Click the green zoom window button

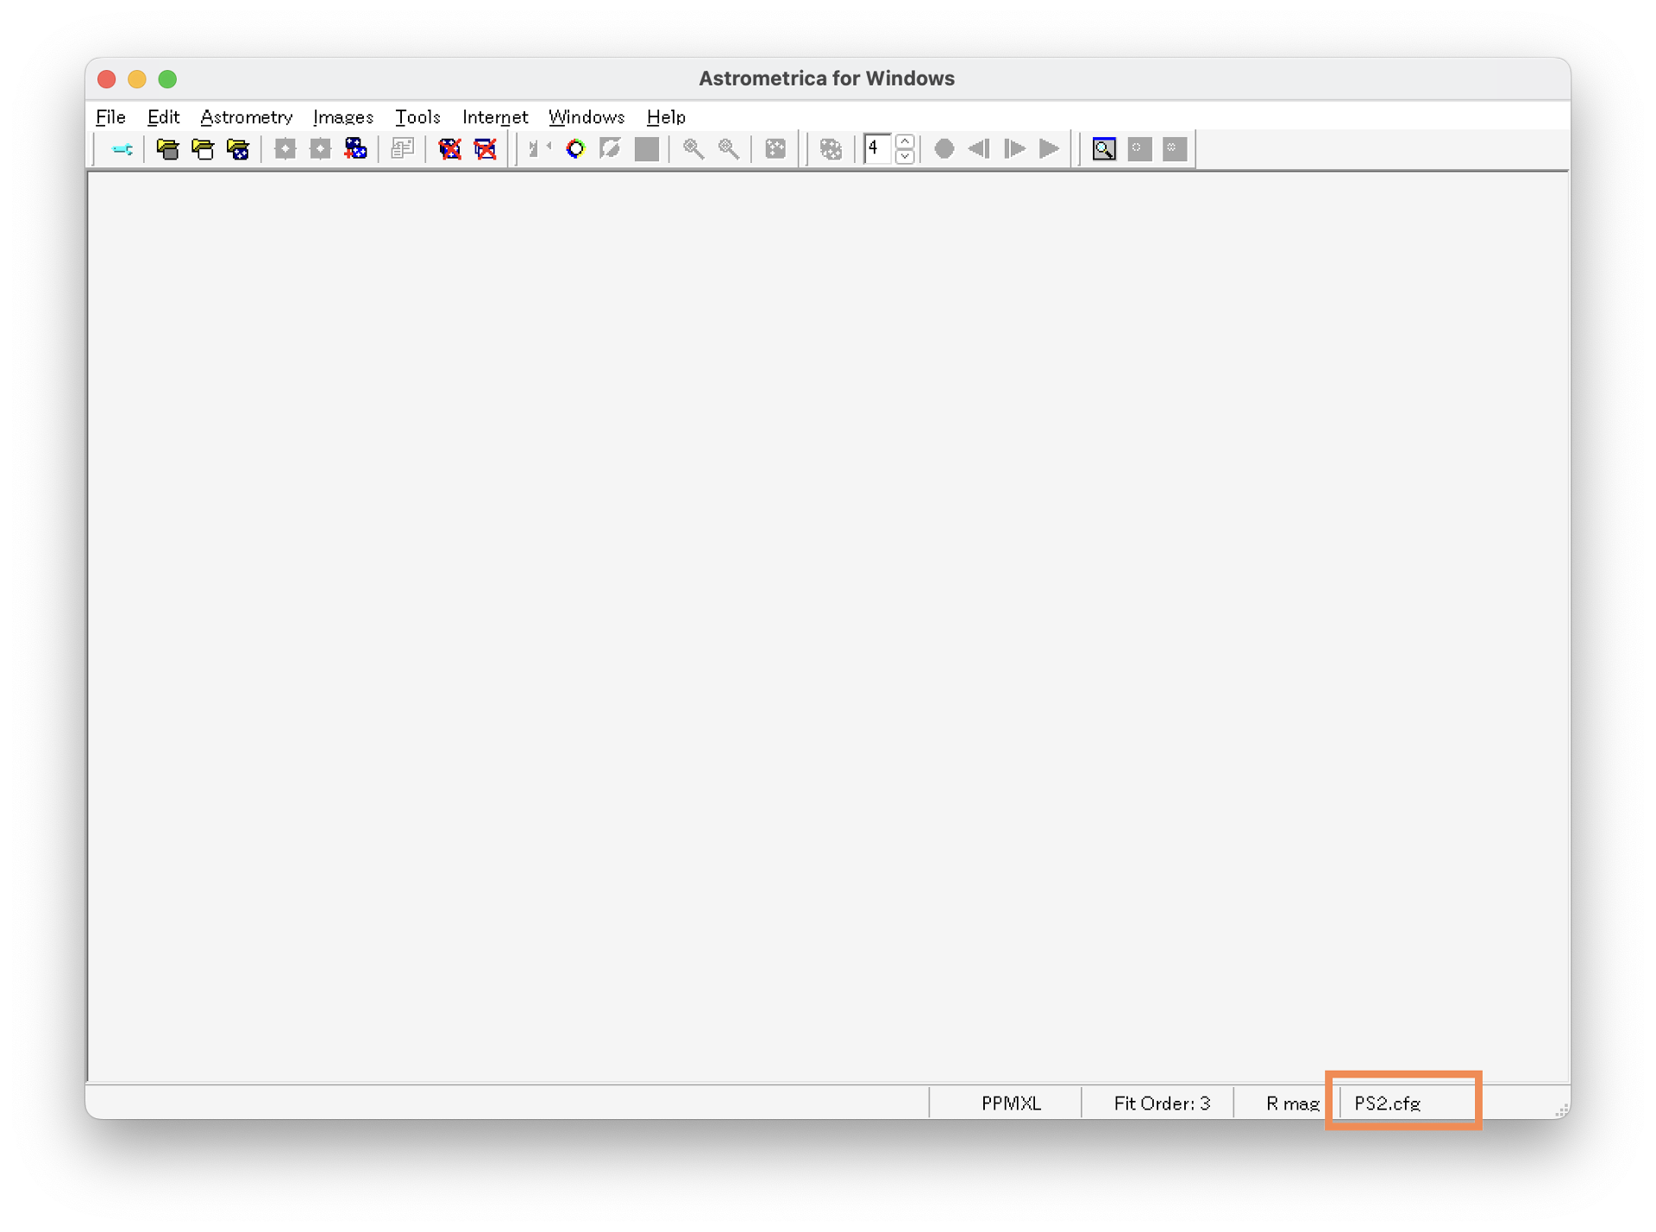point(167,79)
